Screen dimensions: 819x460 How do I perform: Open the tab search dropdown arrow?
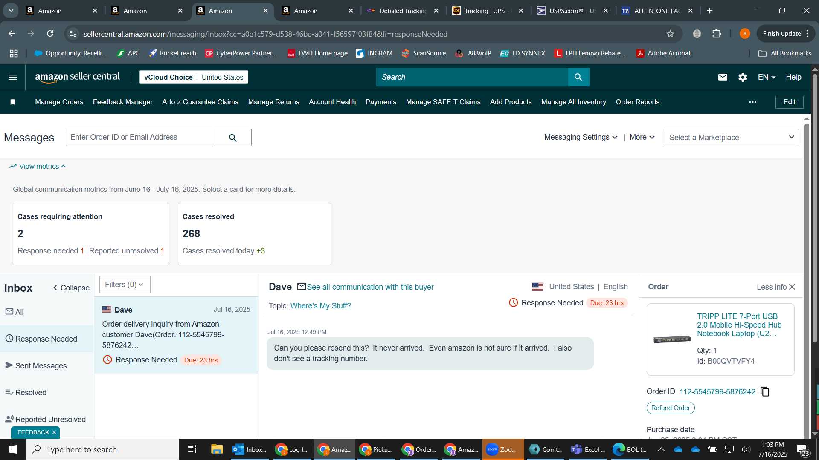(x=11, y=11)
